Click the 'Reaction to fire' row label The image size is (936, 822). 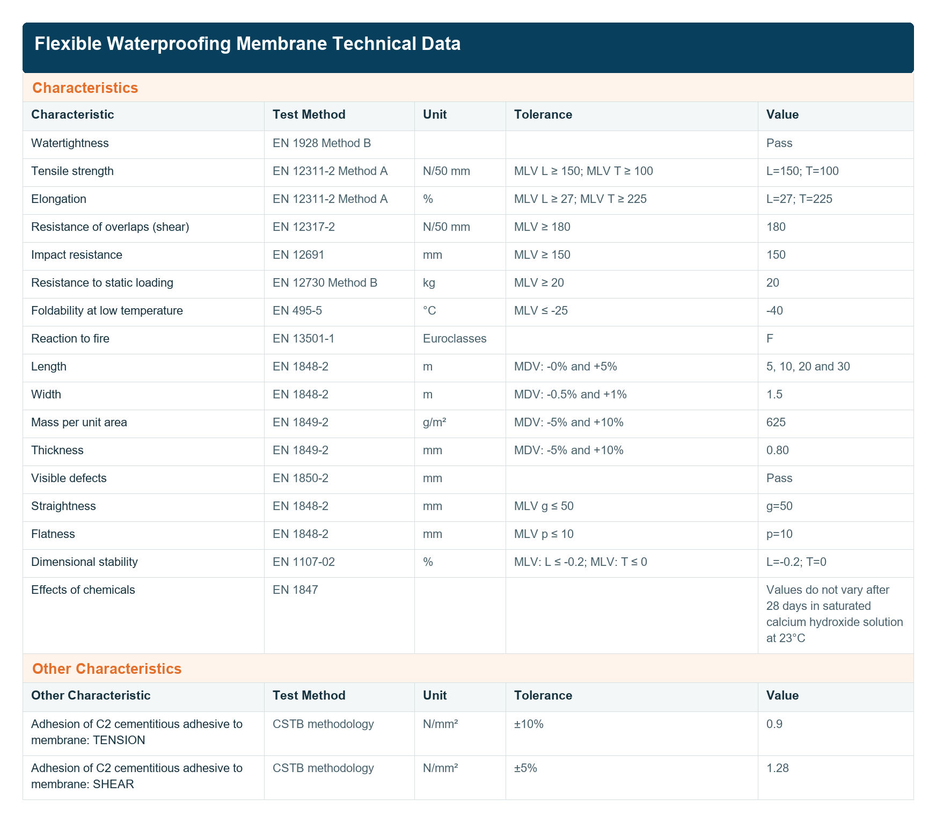coord(70,338)
